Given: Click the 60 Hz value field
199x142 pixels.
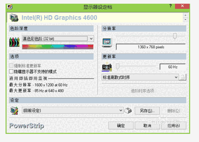Looking at the screenshot, I should [x=173, y=67].
